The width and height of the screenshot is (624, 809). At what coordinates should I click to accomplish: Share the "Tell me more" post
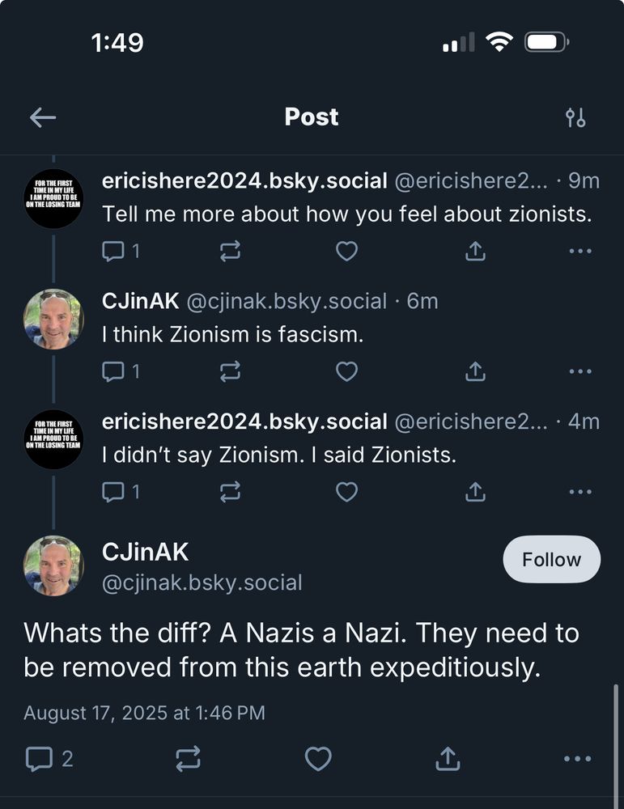pyautogui.click(x=476, y=252)
